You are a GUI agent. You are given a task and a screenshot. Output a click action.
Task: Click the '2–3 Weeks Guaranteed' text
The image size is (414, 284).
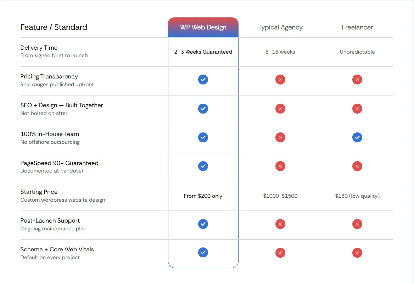click(x=203, y=52)
